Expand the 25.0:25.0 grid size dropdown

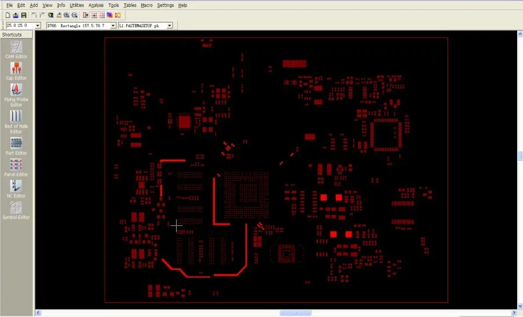38,26
